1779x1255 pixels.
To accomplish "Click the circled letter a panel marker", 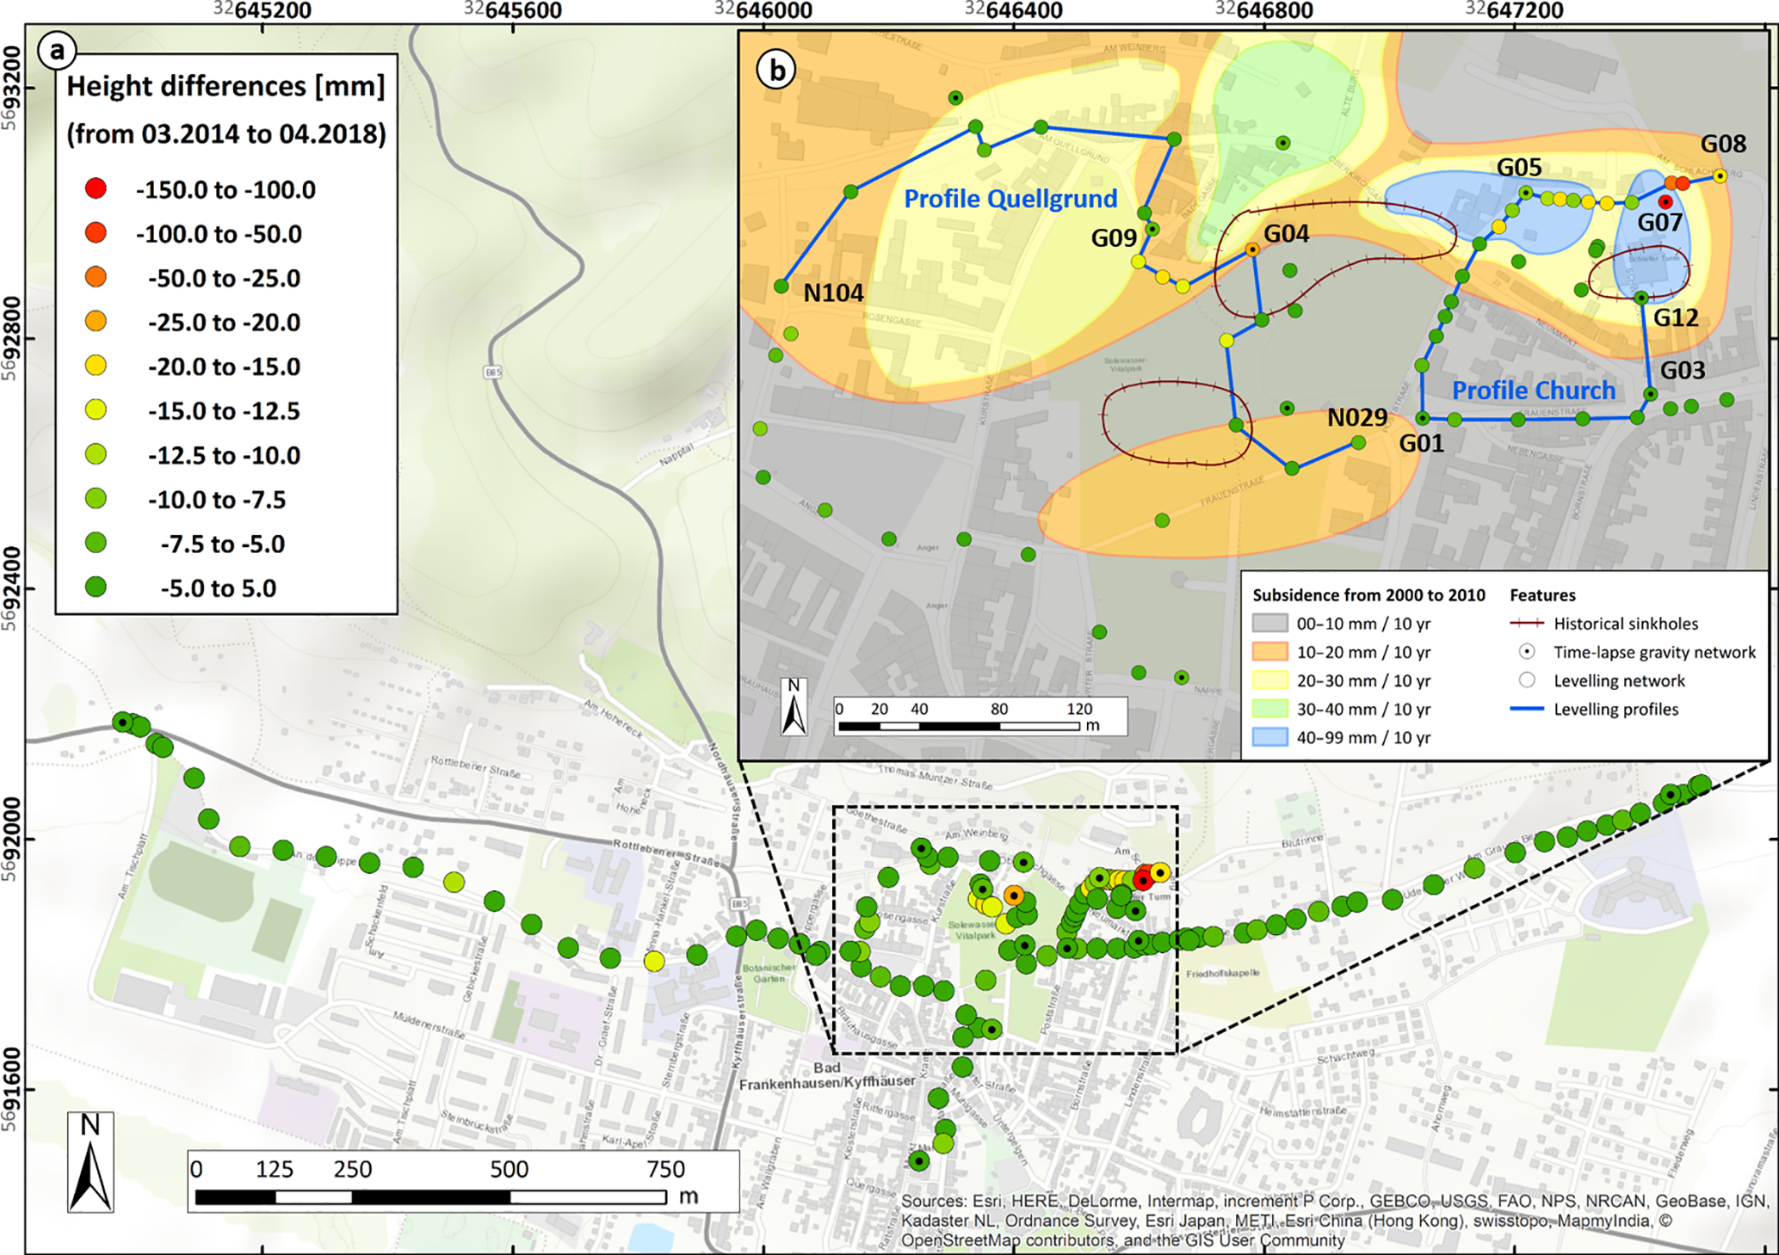I will tap(57, 52).
